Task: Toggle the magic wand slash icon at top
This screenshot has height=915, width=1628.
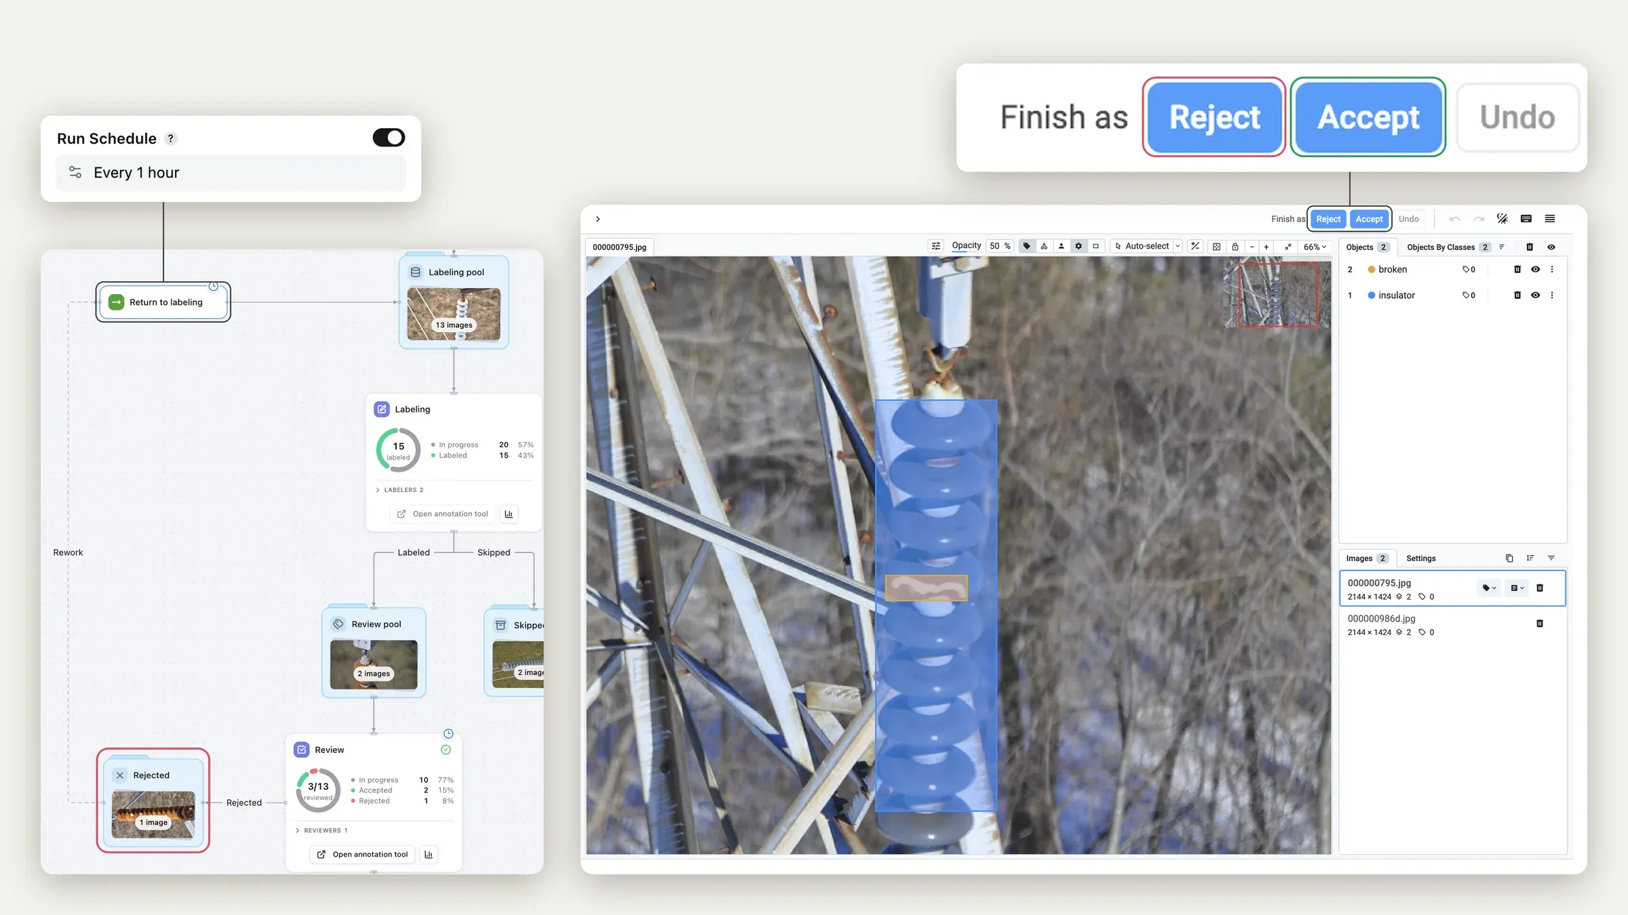Action: (1503, 218)
